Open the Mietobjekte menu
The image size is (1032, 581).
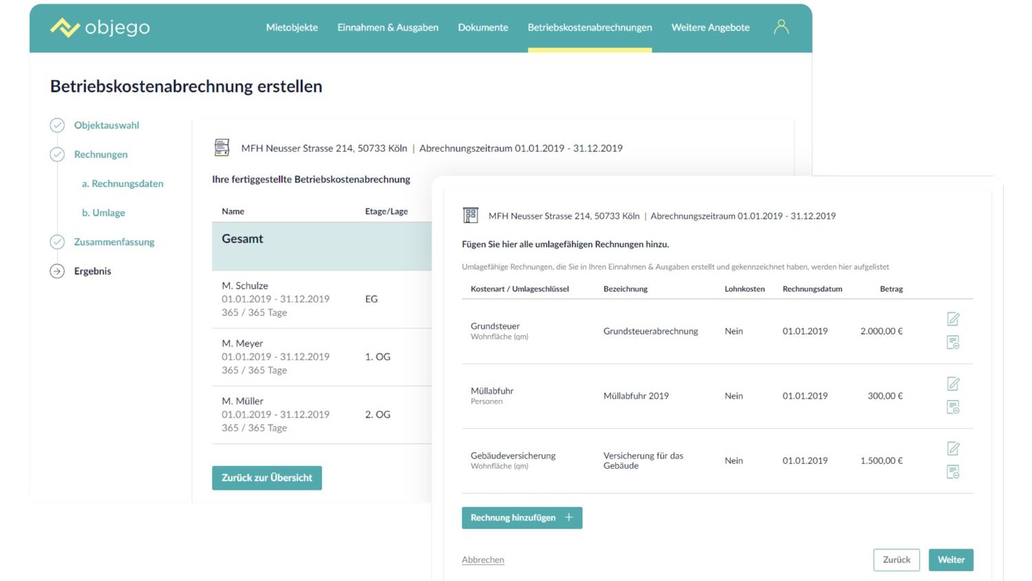click(x=292, y=28)
